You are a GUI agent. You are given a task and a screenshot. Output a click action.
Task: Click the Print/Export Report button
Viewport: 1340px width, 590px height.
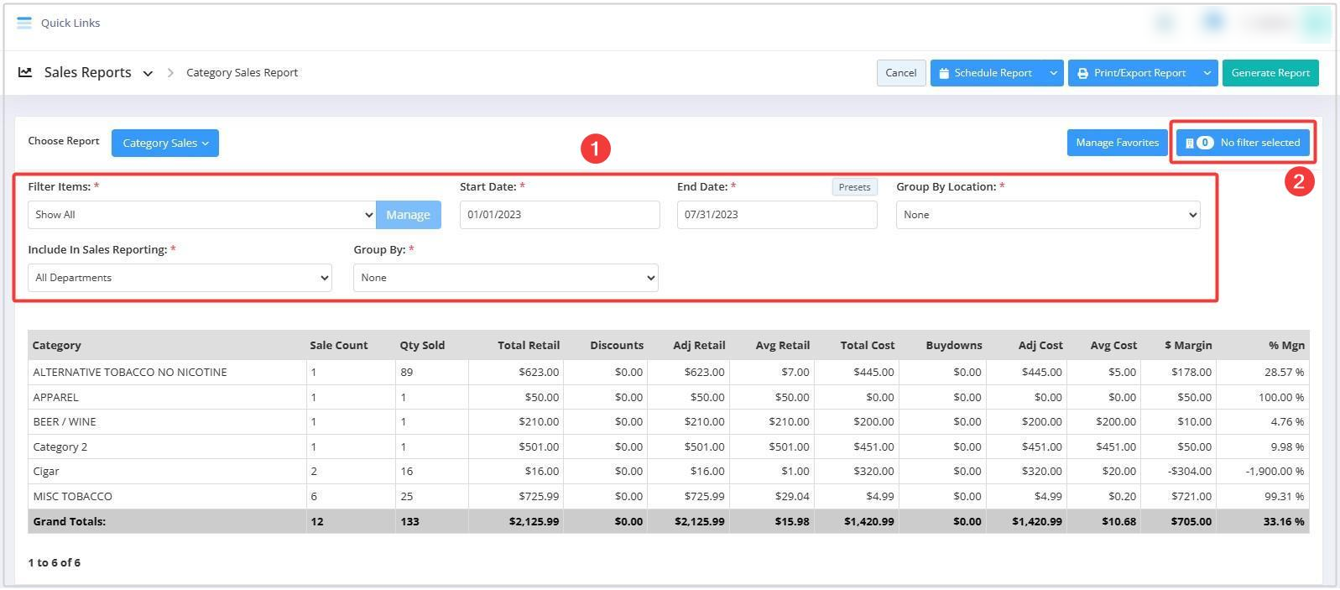pyautogui.click(x=1132, y=73)
